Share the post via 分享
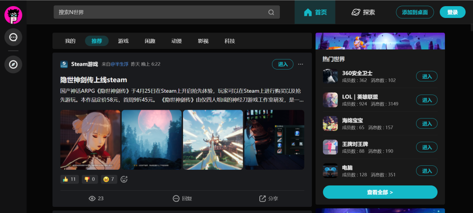The image size is (473, 213). pos(269,199)
